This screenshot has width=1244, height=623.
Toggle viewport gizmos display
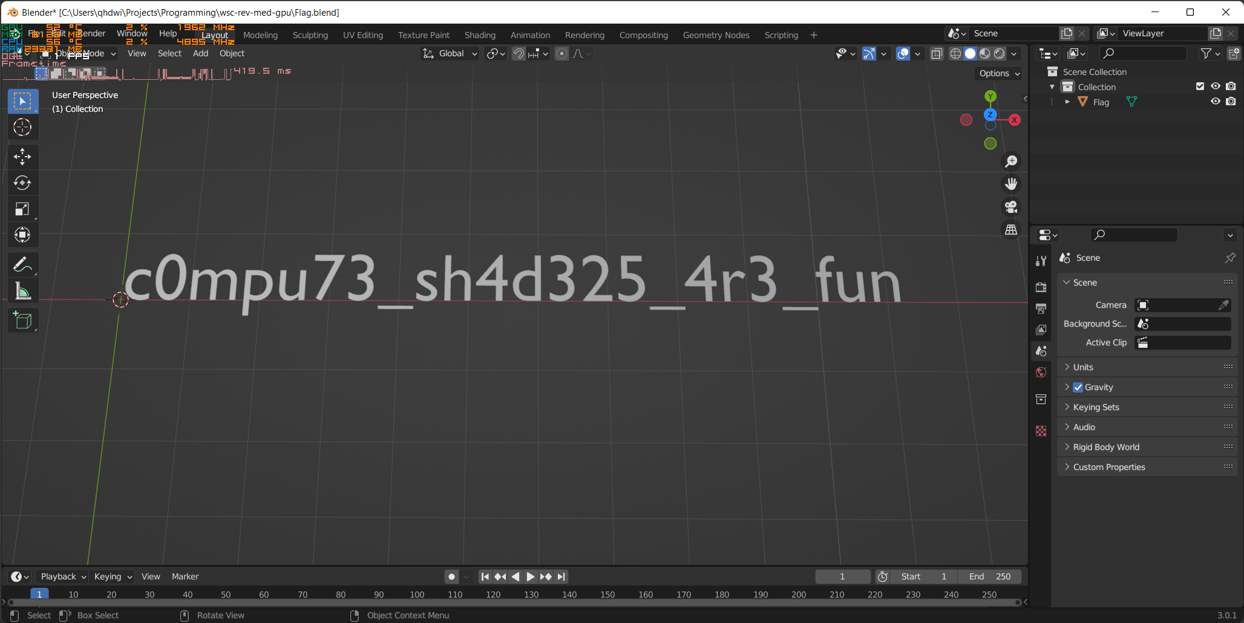point(869,54)
